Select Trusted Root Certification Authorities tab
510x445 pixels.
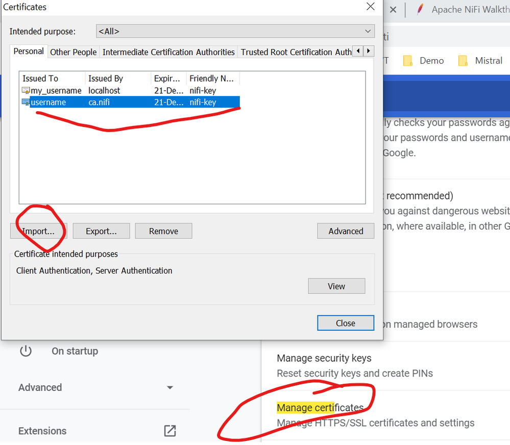tap(296, 52)
